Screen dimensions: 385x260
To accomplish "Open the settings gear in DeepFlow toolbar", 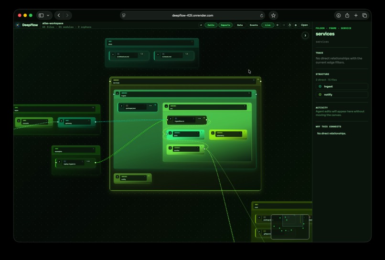I will 296,25.
